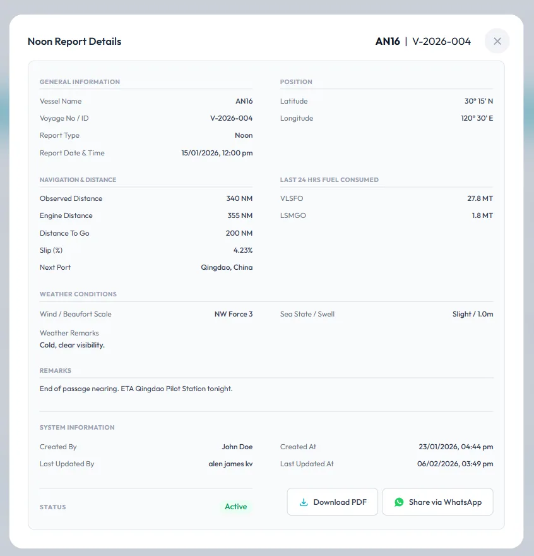Click the Longitude value 120° 30' E

click(477, 118)
